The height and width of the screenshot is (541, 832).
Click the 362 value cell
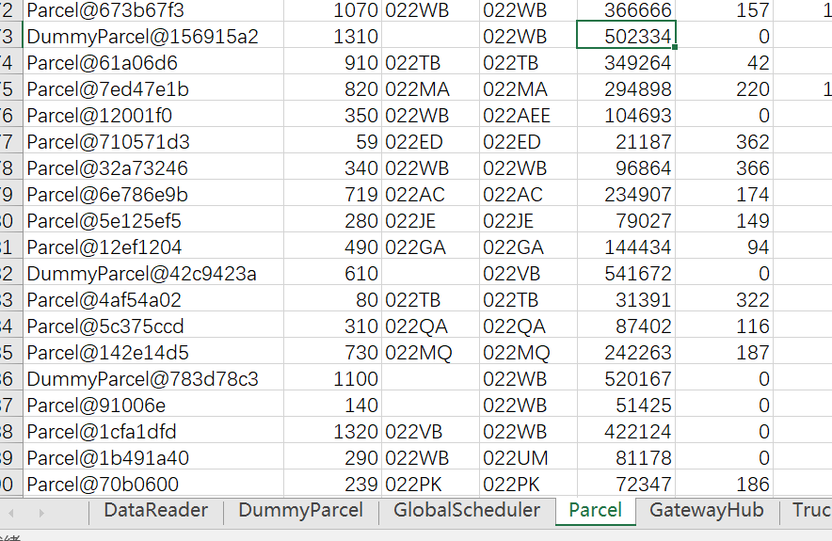(725, 140)
